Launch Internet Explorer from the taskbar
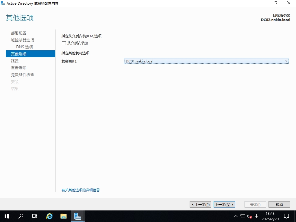The width and height of the screenshot is (296, 222). click(x=49, y=216)
